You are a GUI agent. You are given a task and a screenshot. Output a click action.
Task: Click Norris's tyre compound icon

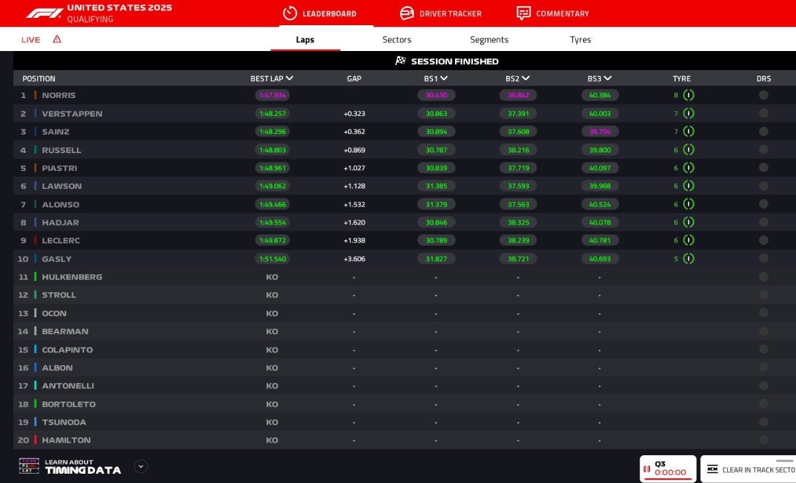[689, 95]
